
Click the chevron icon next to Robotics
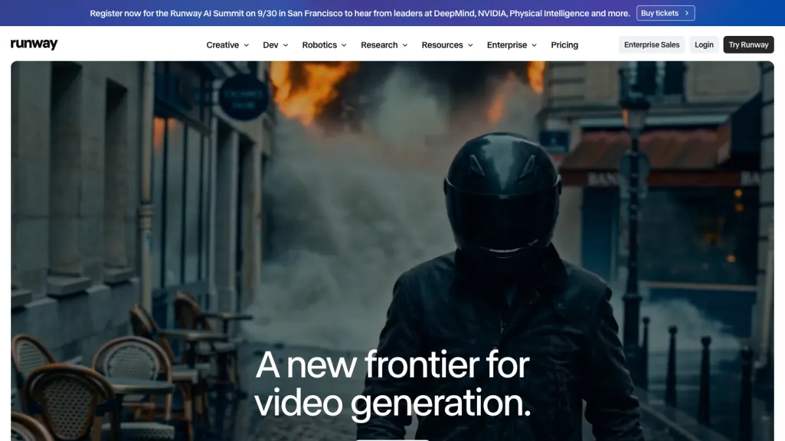coord(344,45)
